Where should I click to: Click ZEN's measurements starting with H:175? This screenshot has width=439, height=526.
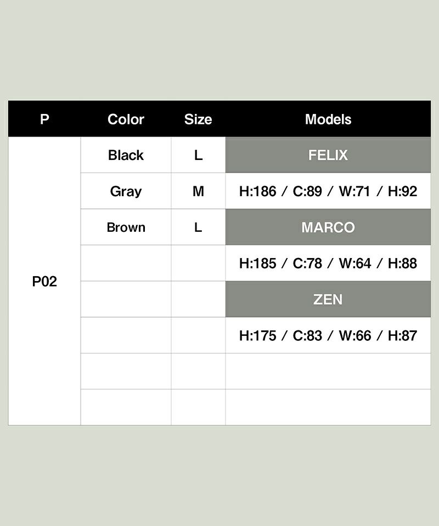[x=328, y=335]
